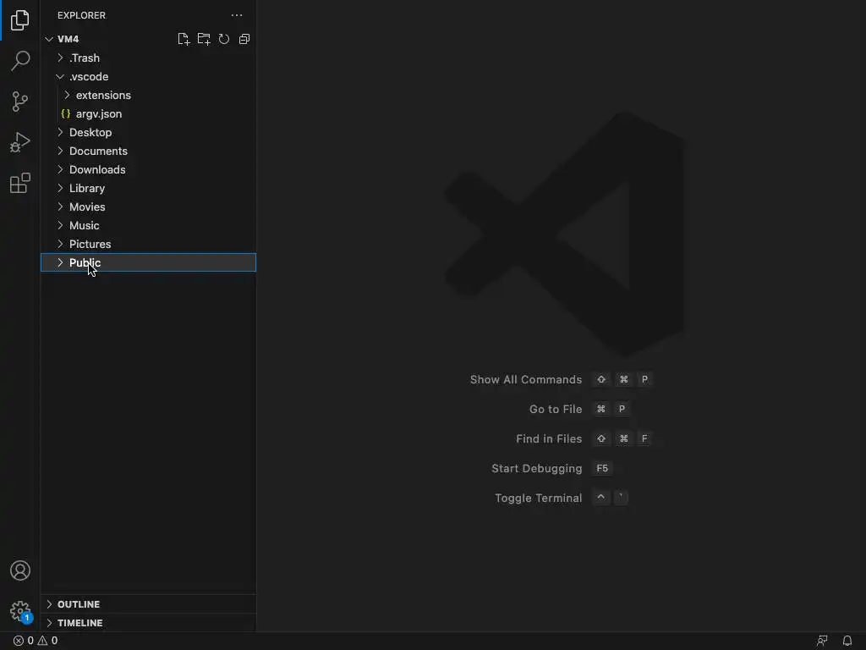Select the Movies folder label
This screenshot has width=866, height=650.
(x=87, y=207)
